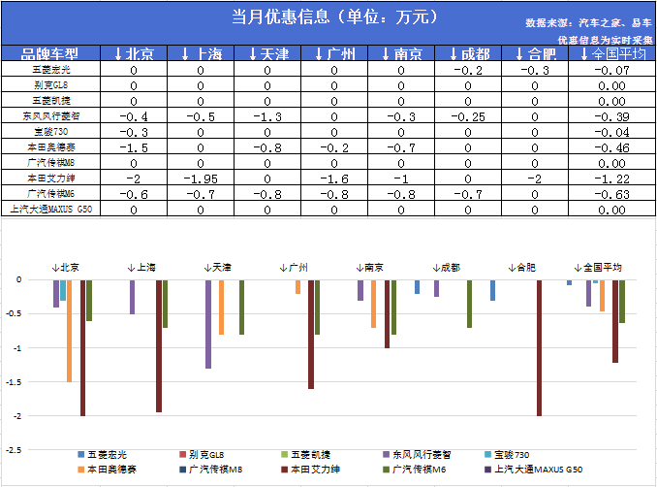The width and height of the screenshot is (657, 487).
Task: Click the 五菱凯捷 green legend swatch
Action: (x=285, y=454)
